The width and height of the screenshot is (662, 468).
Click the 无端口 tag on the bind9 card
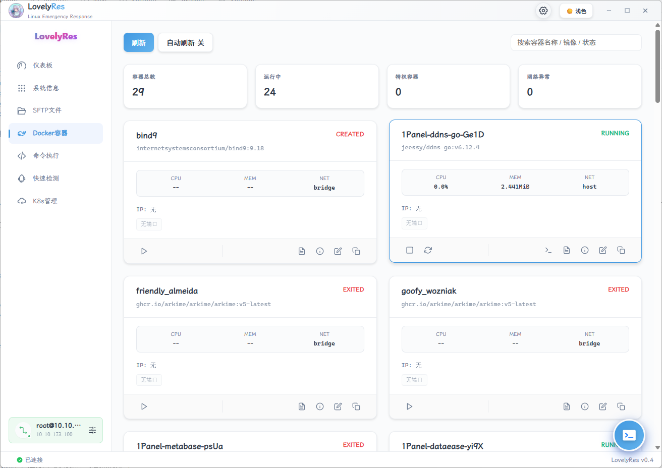(149, 224)
